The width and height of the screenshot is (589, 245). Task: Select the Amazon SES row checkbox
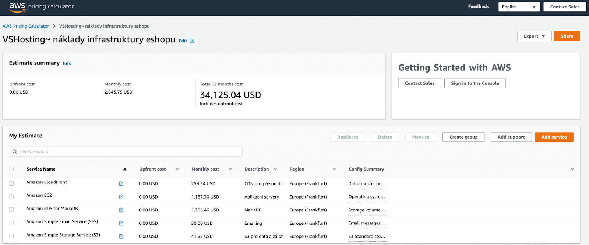(x=11, y=223)
